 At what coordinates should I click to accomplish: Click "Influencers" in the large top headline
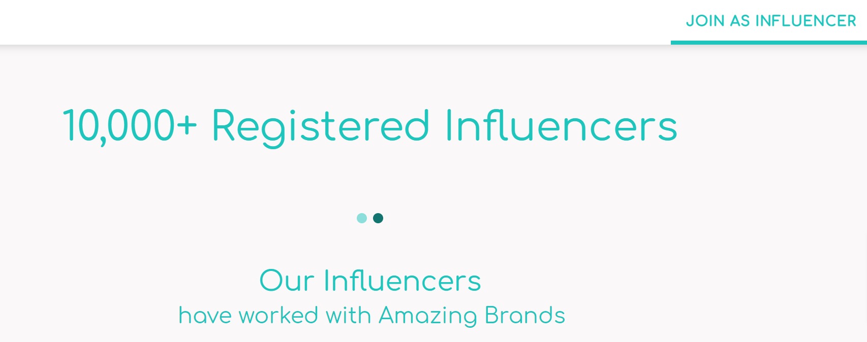(561, 126)
